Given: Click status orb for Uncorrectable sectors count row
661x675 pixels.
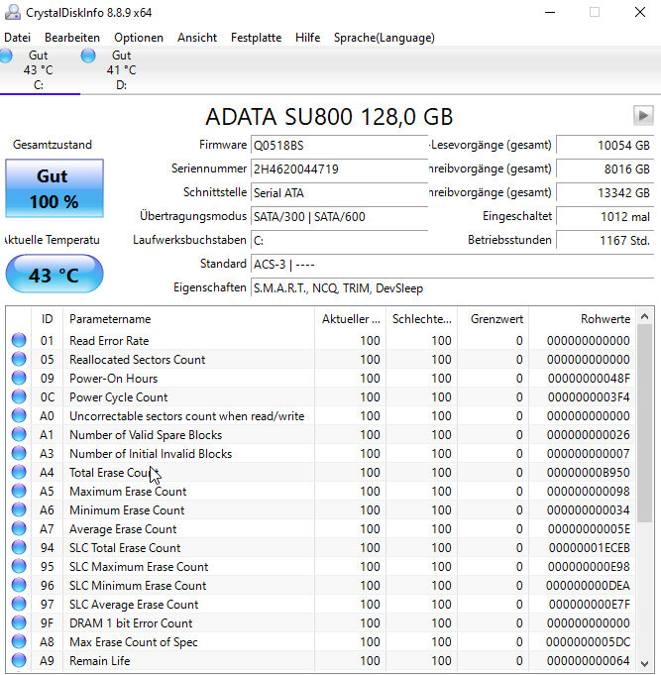Looking at the screenshot, I should [x=19, y=415].
